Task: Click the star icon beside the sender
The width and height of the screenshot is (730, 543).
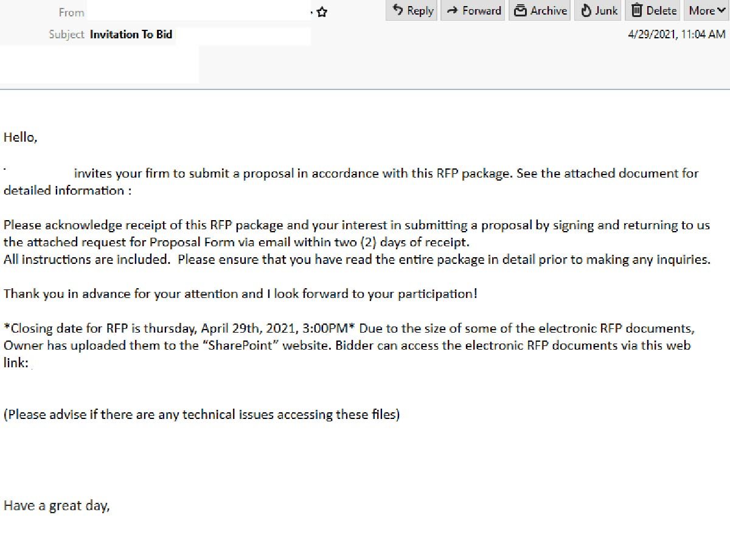Action: (x=322, y=12)
